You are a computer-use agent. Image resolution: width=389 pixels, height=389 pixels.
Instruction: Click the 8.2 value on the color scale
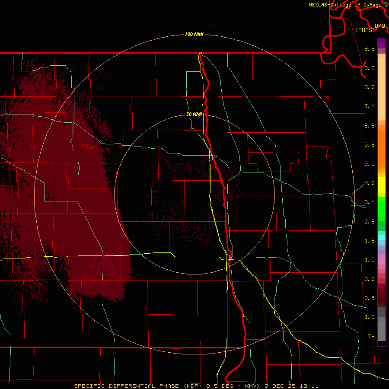pos(370,87)
